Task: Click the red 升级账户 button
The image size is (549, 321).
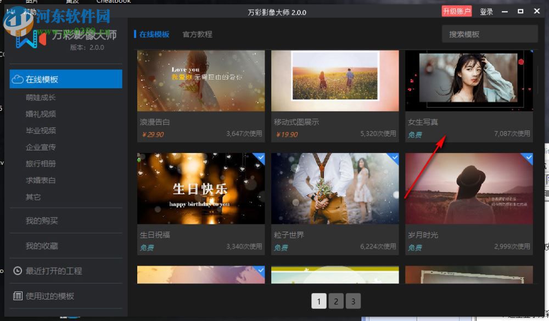Action: point(457,12)
